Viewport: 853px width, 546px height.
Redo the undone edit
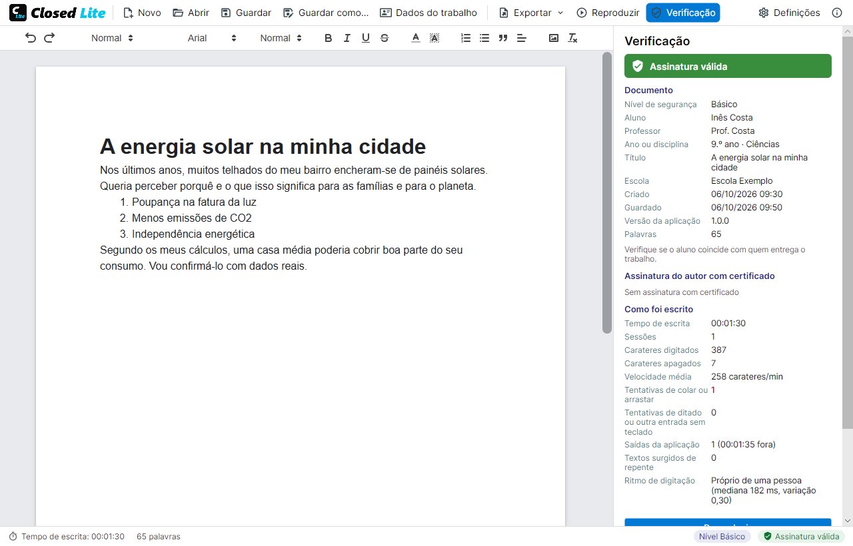point(49,38)
